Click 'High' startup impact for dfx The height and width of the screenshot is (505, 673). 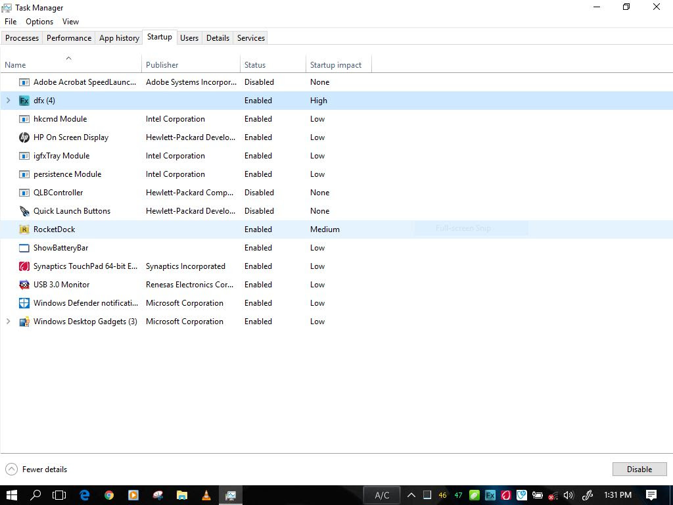319,101
